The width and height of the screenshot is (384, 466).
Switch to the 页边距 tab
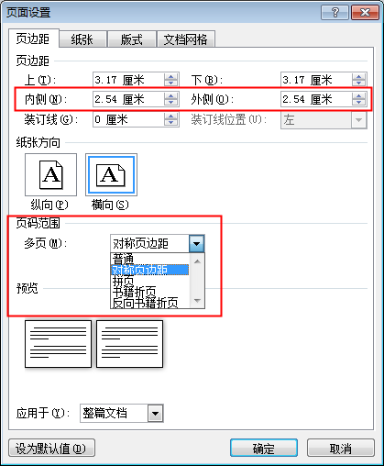33,39
